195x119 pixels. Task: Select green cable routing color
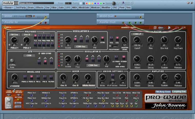tap(101, 3)
